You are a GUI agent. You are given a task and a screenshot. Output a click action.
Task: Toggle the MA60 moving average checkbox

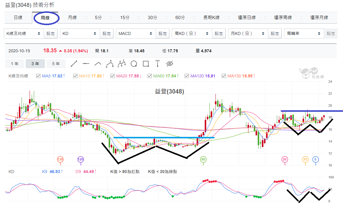point(150,76)
